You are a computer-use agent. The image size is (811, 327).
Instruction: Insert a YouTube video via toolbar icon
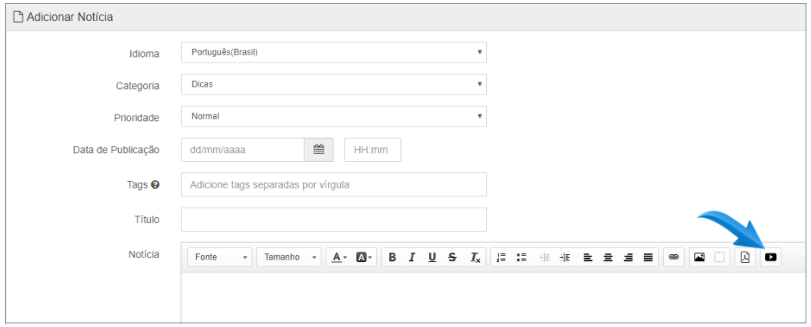click(771, 256)
